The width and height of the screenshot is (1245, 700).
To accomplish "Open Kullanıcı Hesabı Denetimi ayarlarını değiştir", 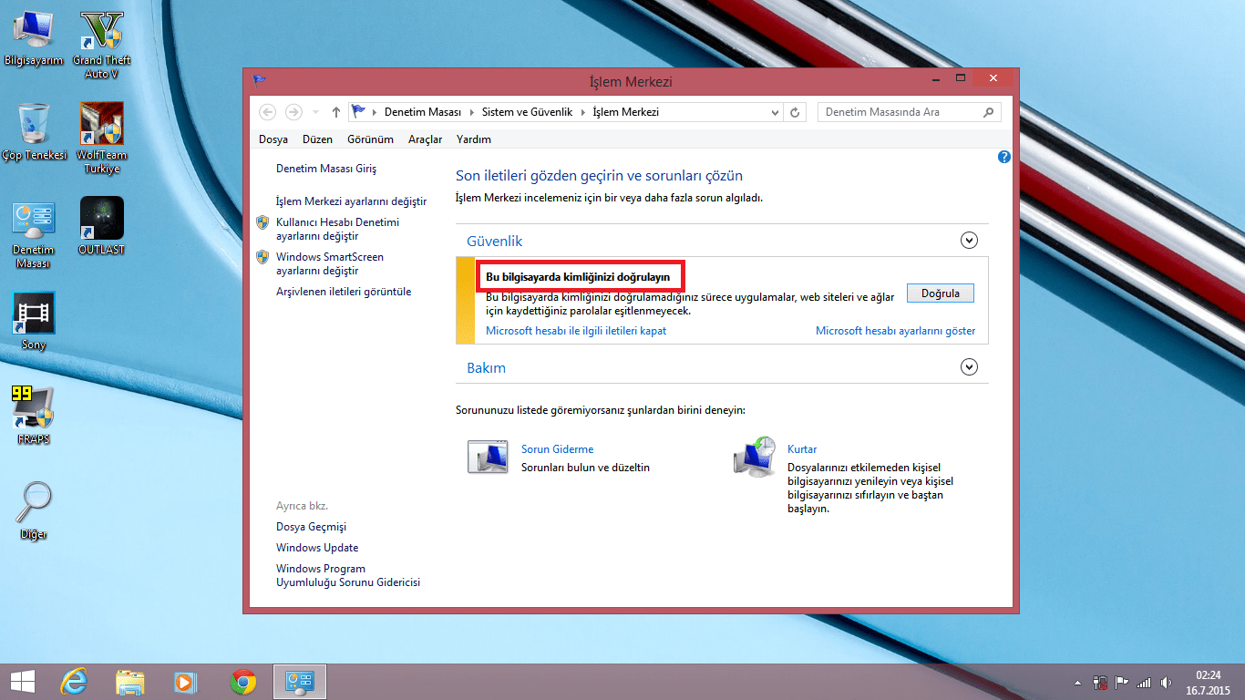I will pos(337,229).
